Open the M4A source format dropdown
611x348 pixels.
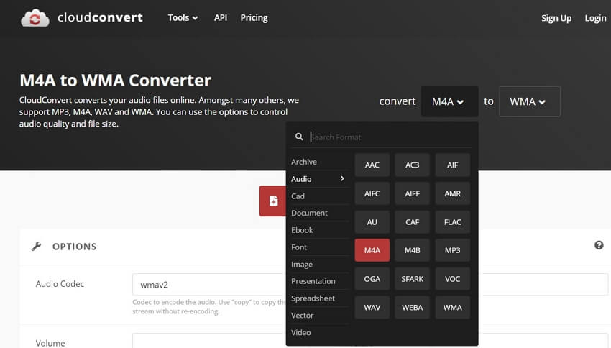pos(450,101)
